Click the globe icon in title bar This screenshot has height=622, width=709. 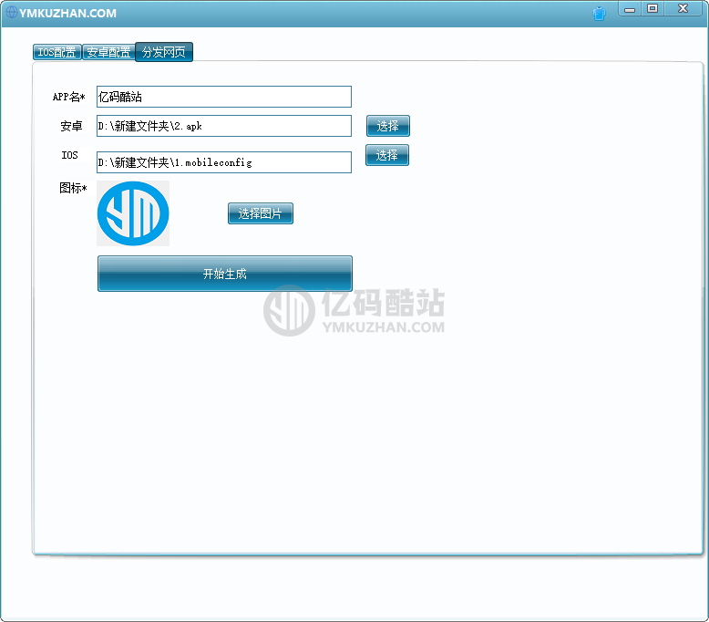click(12, 12)
